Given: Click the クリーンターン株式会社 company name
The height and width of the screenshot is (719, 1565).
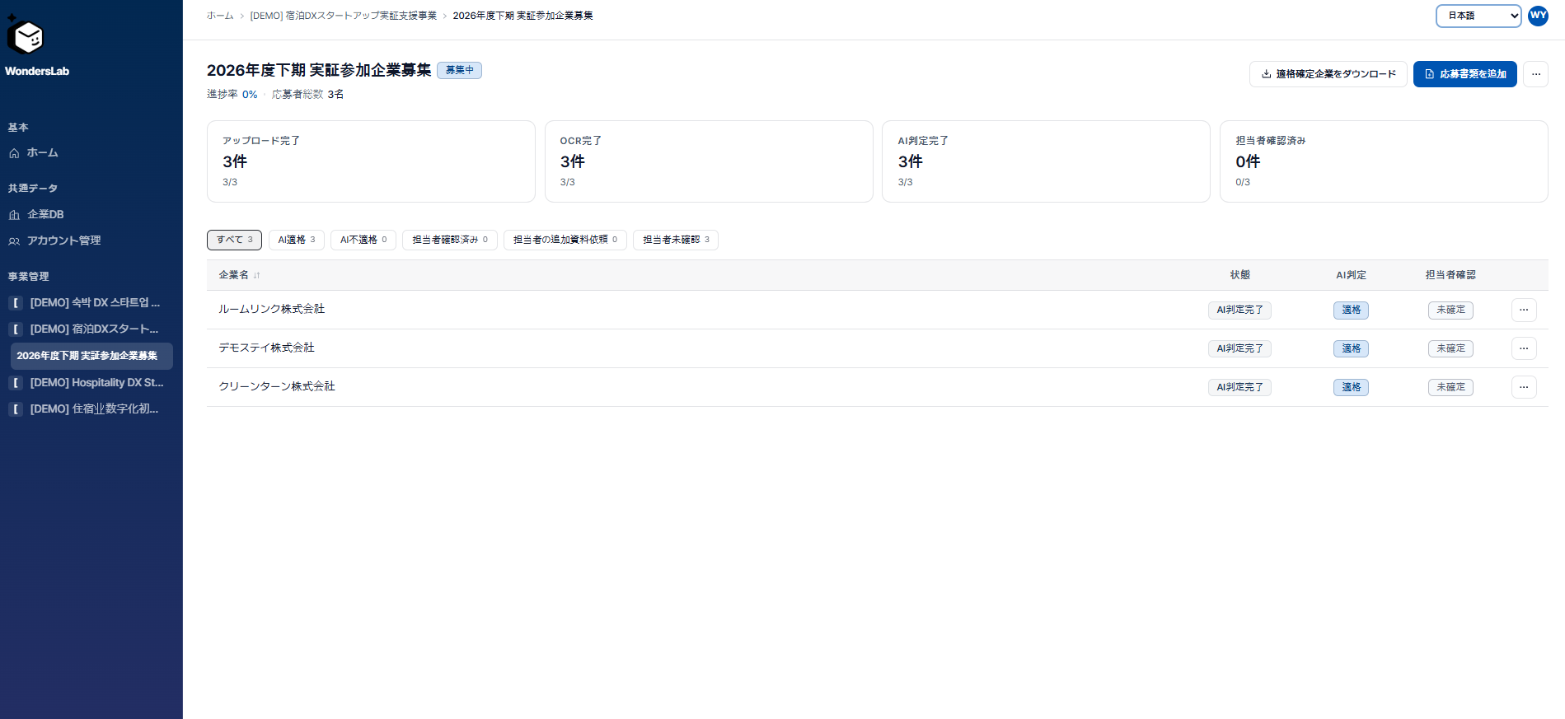Looking at the screenshot, I should [277, 386].
